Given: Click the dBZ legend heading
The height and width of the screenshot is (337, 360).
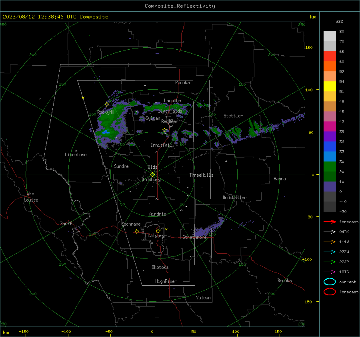Looking at the screenshot, I should [x=339, y=22].
